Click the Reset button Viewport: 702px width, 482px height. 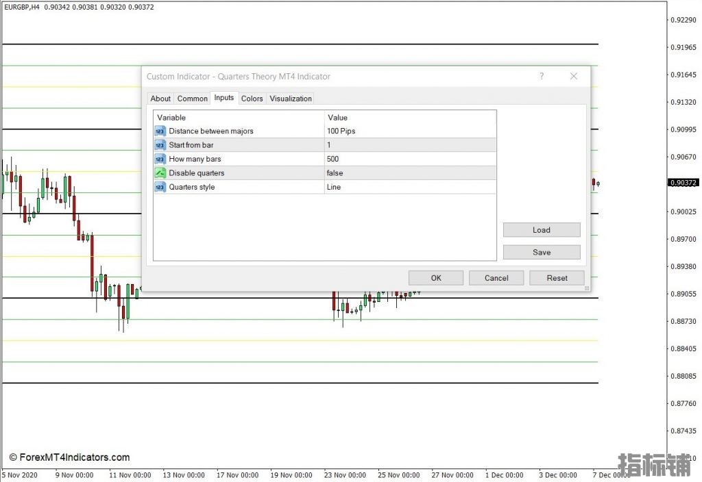557,278
